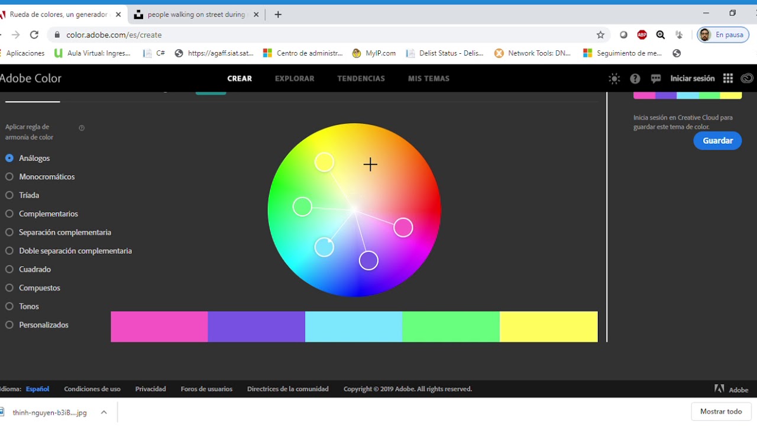The width and height of the screenshot is (757, 426).
Task: Click the address bar URL
Action: (x=114, y=35)
